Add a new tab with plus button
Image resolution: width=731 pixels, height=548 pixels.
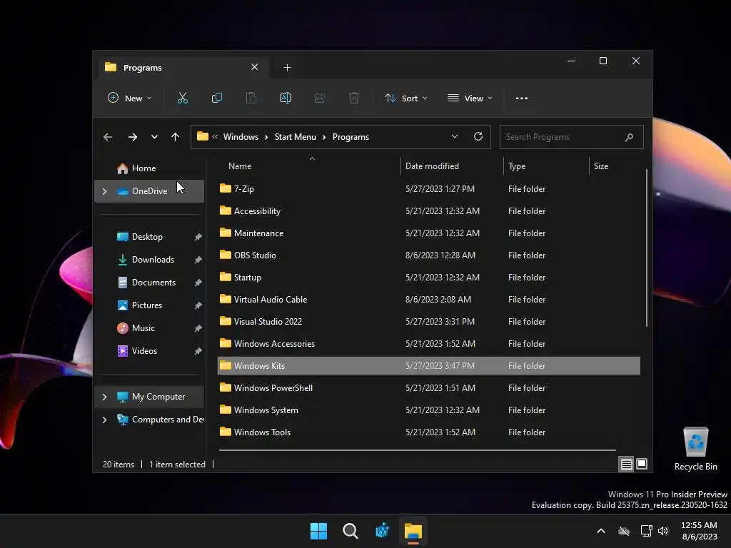pos(287,68)
